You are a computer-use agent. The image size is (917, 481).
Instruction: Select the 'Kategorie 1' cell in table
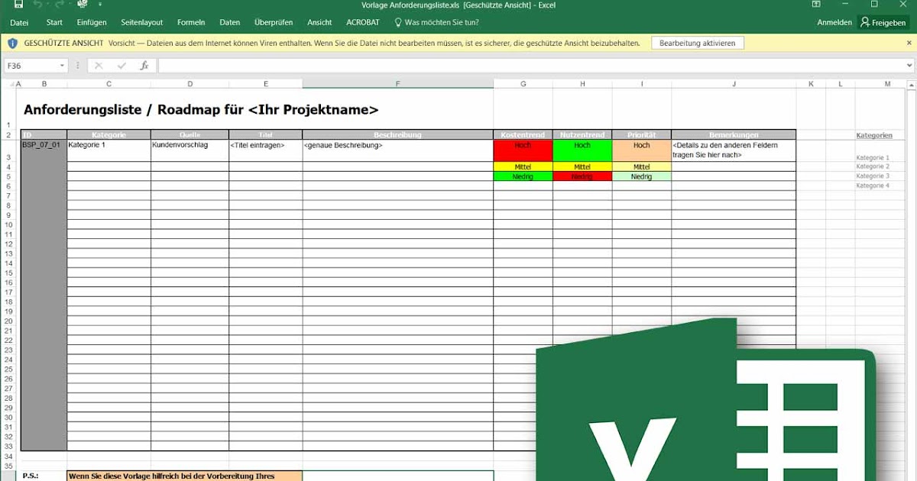[109, 150]
